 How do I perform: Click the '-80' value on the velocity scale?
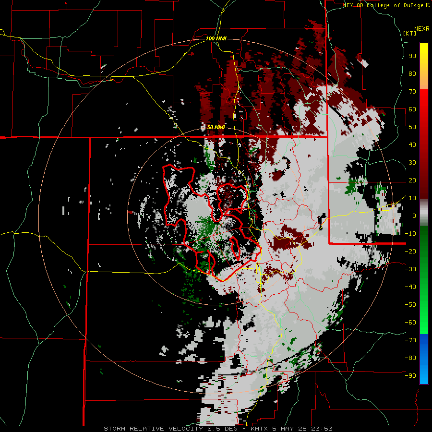point(410,358)
